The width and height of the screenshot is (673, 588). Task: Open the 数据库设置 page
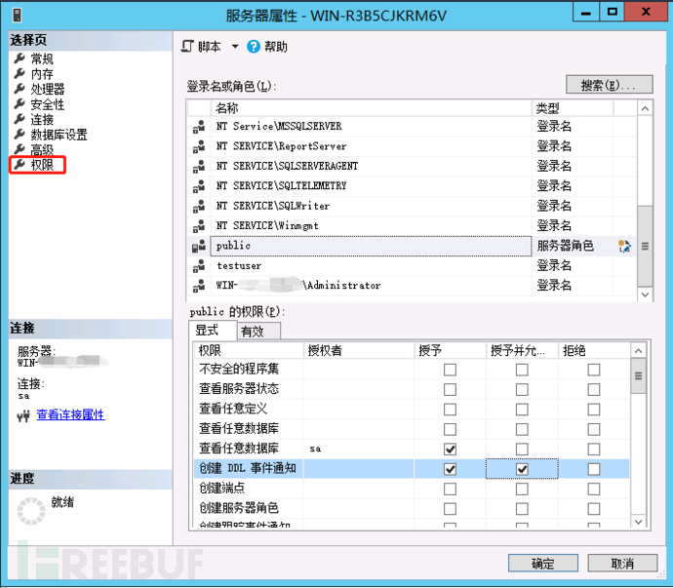(59, 135)
